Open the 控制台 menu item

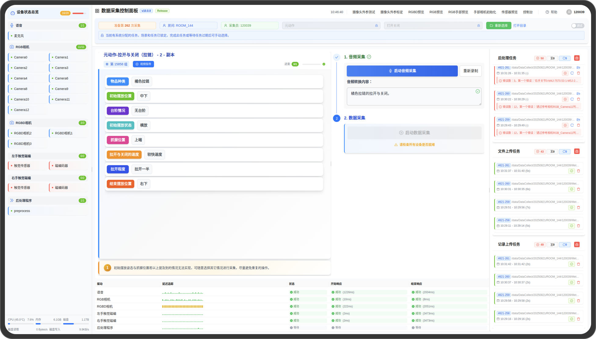[x=528, y=12]
